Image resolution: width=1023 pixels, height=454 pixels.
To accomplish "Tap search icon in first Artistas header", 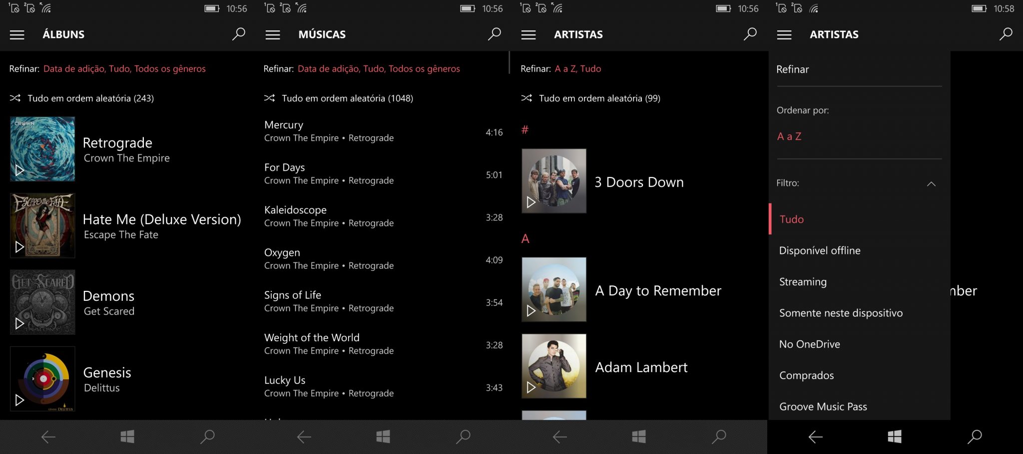I will click(750, 34).
